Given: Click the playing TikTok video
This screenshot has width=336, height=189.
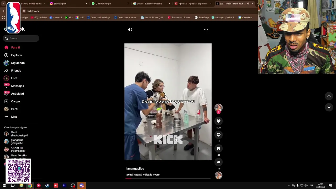Looking at the screenshot, I should pyautogui.click(x=168, y=102).
